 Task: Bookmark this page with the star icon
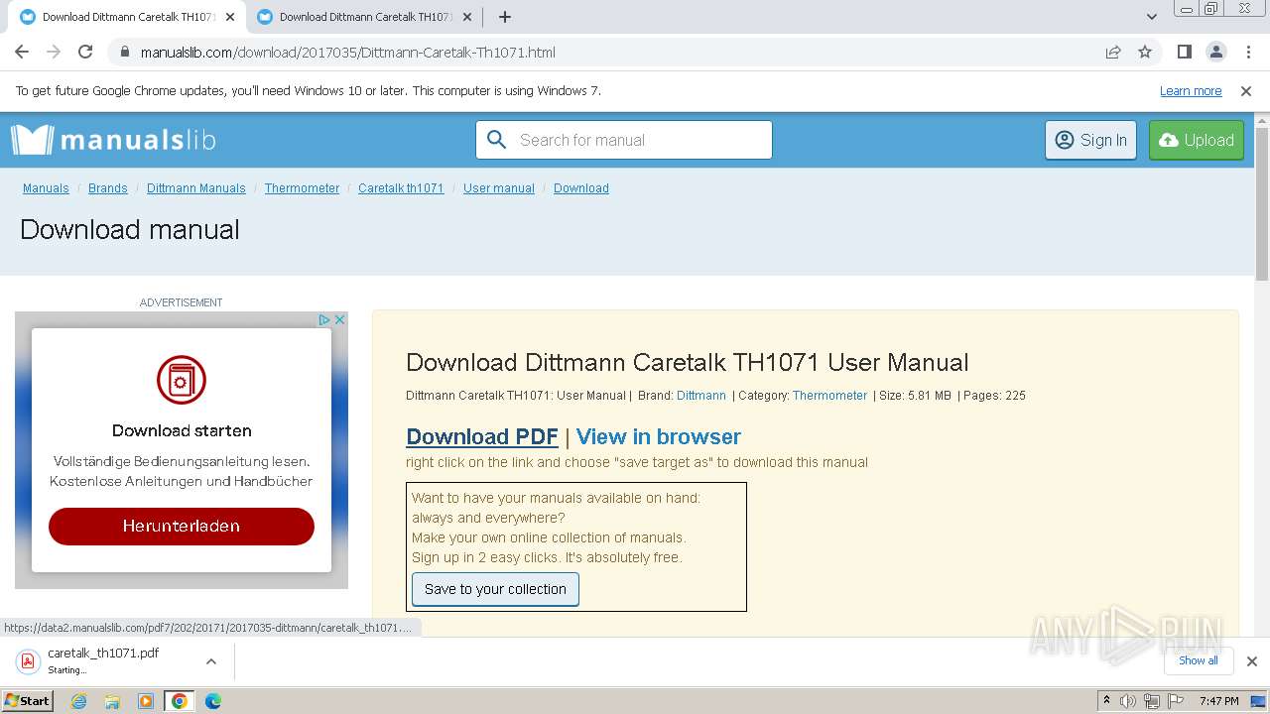tap(1145, 52)
